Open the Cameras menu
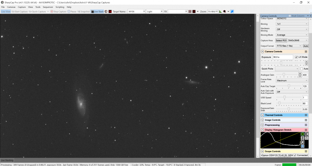Image resolution: width=312 pixels, height=166 pixels. click(11, 7)
